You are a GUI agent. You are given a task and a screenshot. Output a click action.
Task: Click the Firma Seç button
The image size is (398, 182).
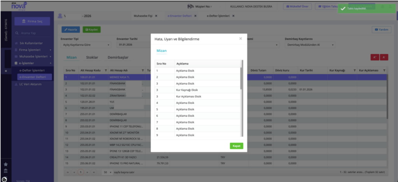[32, 21]
